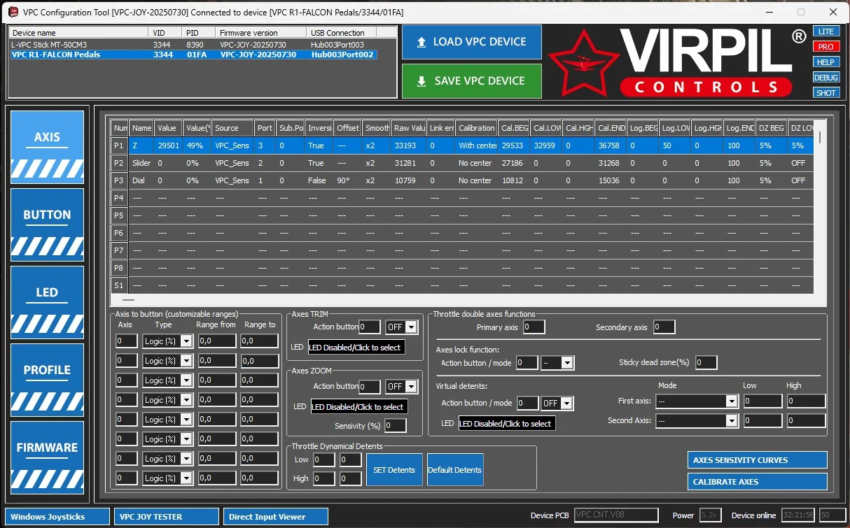Click the Sticky dead zone(%) field
Screen dimensions: 850x528
[706, 363]
